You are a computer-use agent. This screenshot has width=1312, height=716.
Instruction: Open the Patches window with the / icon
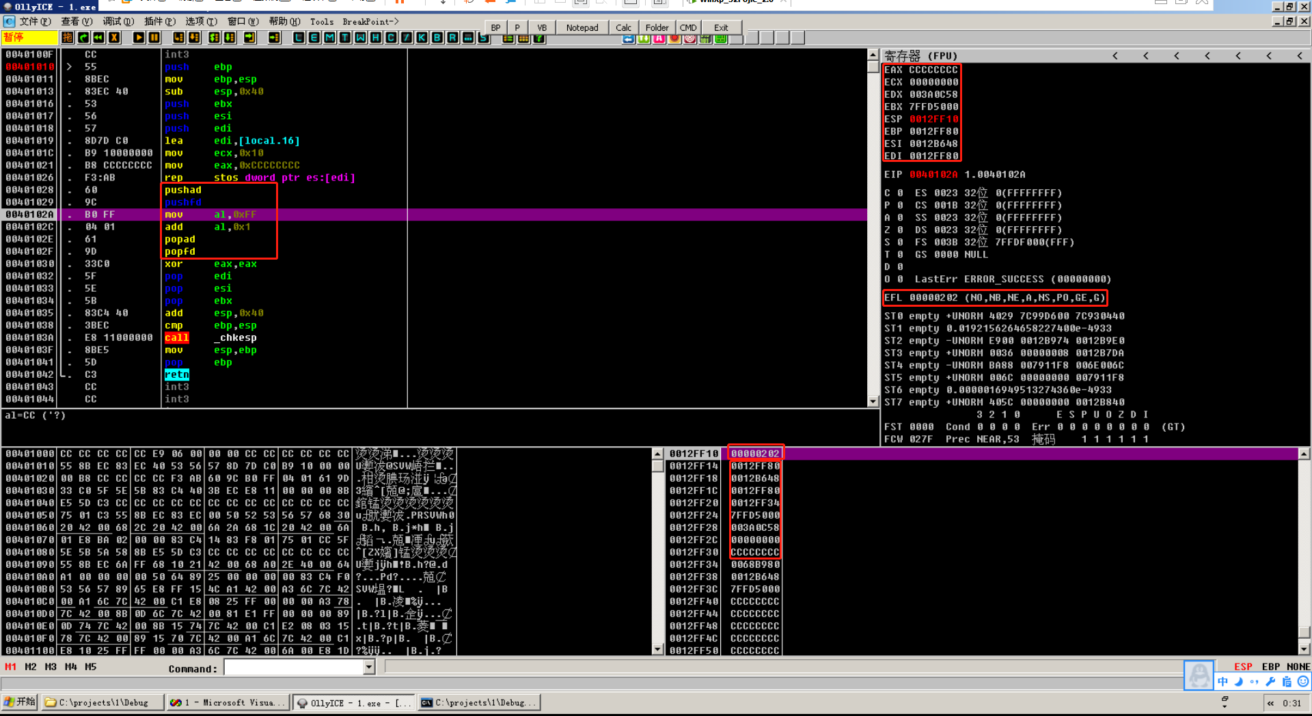[x=407, y=38]
